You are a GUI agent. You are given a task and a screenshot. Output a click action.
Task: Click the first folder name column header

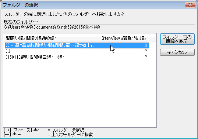pyautogui.click(x=51, y=38)
